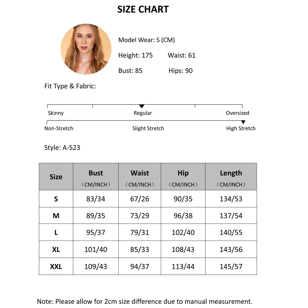308x308 pixels.
Task: Click the model's circular portrait photo
Action: pyautogui.click(x=86, y=49)
